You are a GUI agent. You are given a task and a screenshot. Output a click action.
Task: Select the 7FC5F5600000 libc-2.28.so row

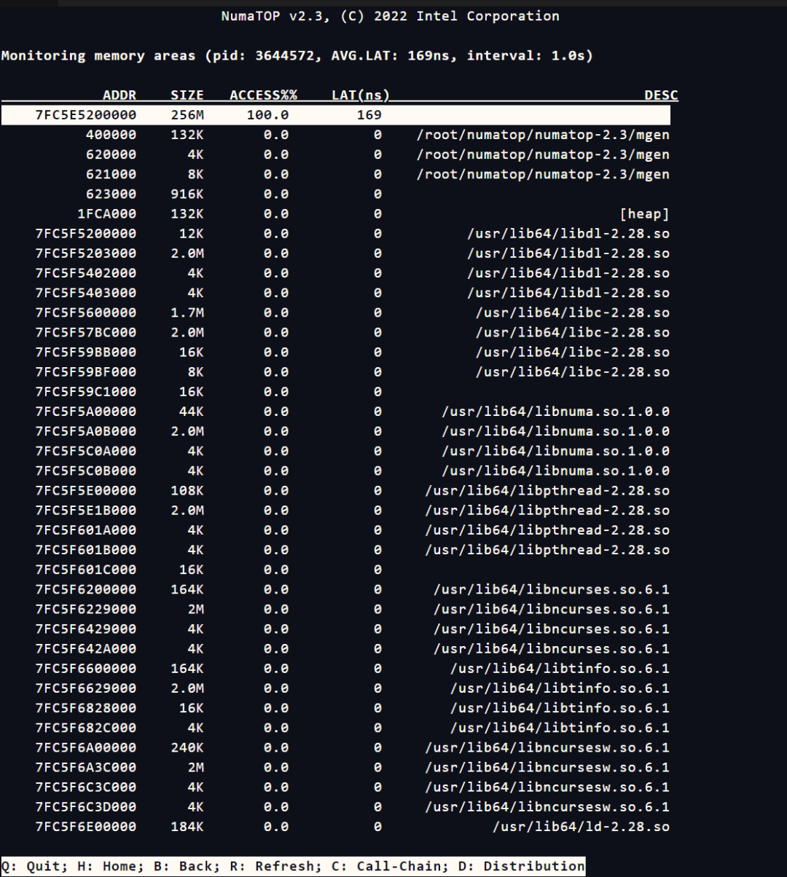335,312
